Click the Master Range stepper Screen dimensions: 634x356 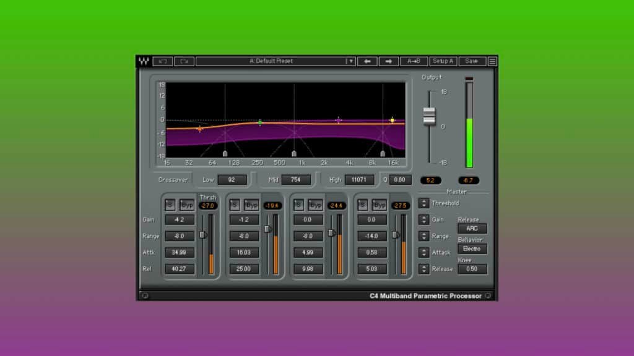pyautogui.click(x=423, y=236)
